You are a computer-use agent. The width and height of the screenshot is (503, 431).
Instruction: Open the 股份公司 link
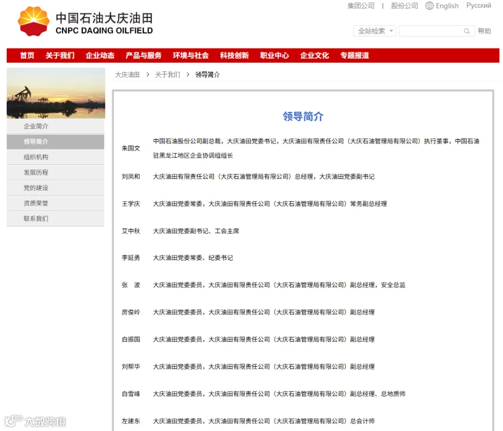coord(404,6)
